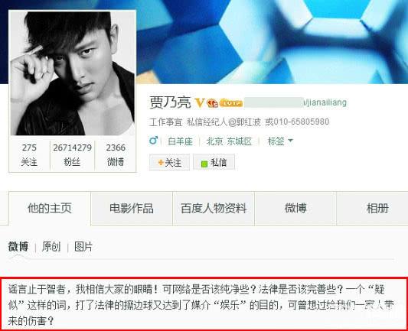Click the 白羊座 zodiac link
Viewport: 408px width, 331px height.
180,141
